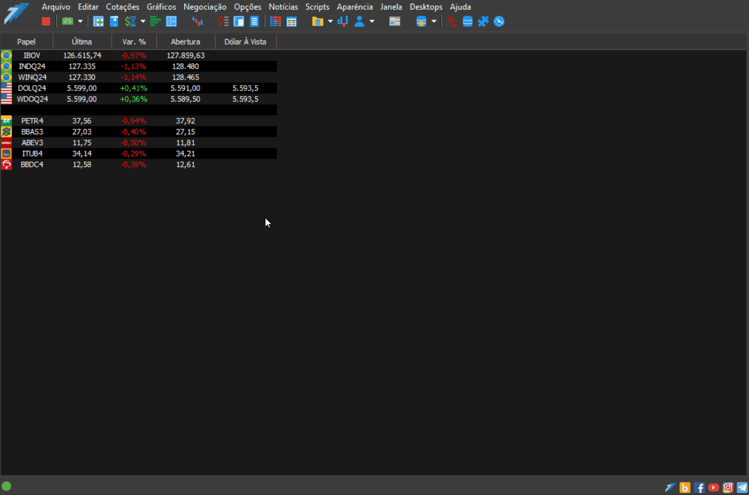Click the red and blue grid icon
This screenshot has height=495, width=749.
click(x=276, y=21)
